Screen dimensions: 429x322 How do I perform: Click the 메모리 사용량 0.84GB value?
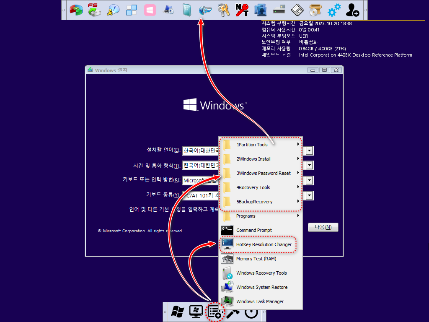click(322, 49)
